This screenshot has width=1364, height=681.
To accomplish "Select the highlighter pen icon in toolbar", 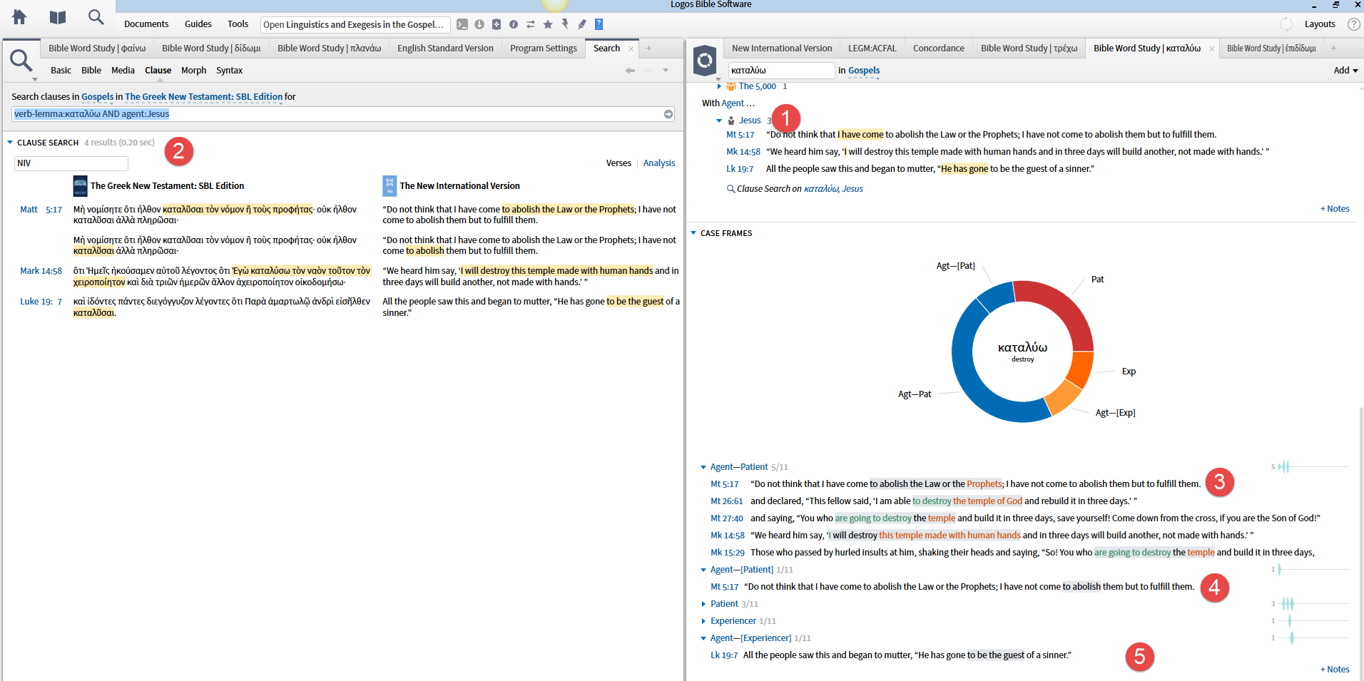I will coord(582,24).
